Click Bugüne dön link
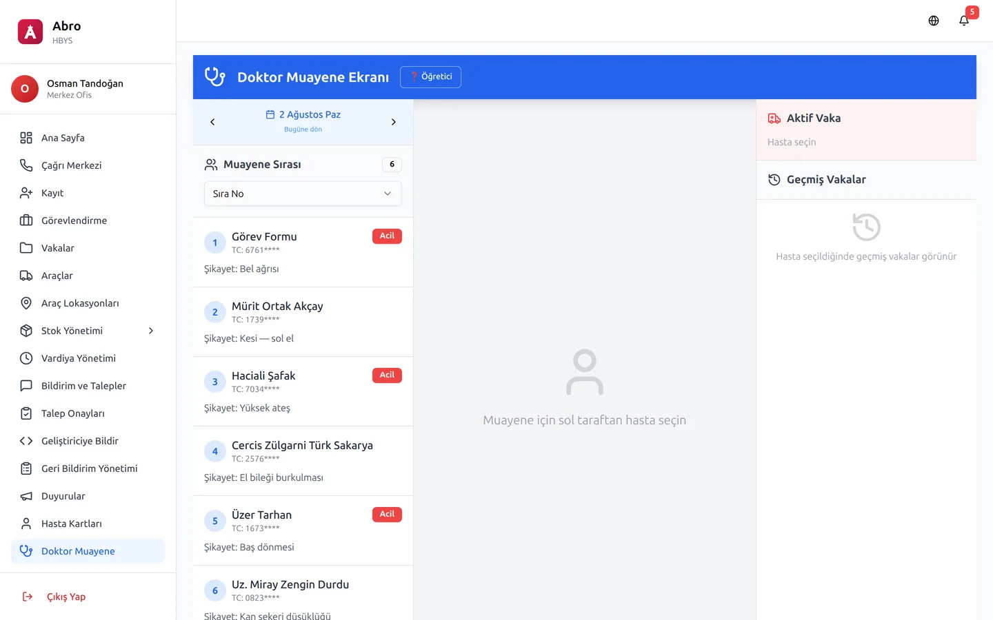The width and height of the screenshot is (993, 620). (303, 130)
